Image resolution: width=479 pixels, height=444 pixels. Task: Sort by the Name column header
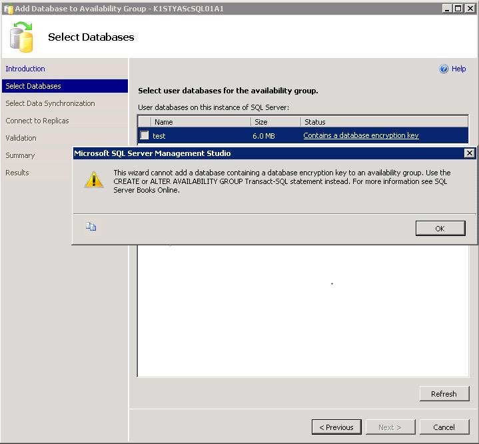[x=201, y=122]
